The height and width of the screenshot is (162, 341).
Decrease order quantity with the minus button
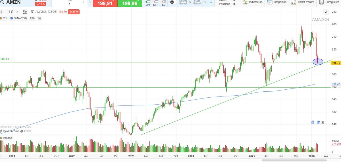point(55,2)
